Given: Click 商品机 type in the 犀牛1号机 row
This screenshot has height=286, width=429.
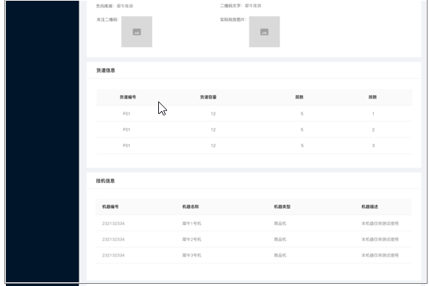Looking at the screenshot, I should 280,224.
